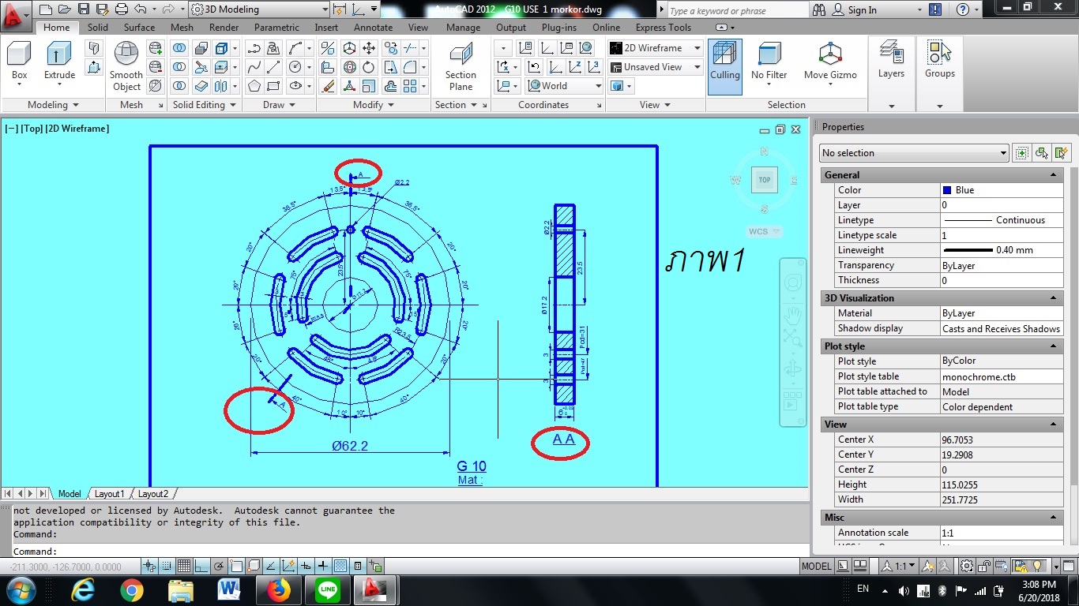Open the Layout1 tab
Image resolution: width=1079 pixels, height=606 pixels.
click(x=110, y=494)
